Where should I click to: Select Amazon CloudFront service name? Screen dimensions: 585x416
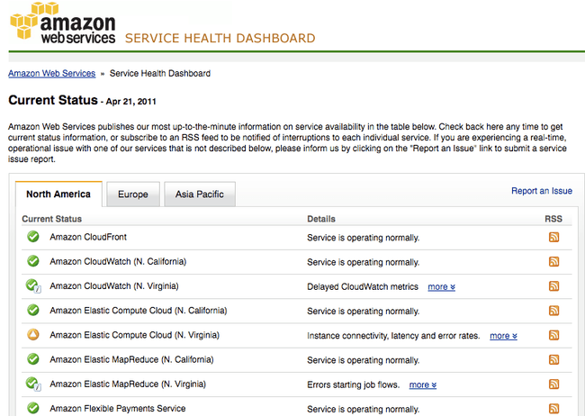coord(88,237)
